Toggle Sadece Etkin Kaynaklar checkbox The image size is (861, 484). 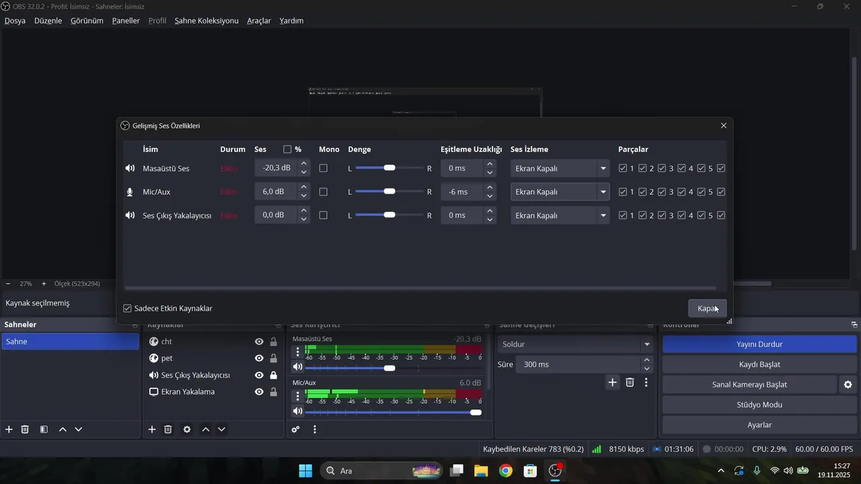coord(128,309)
